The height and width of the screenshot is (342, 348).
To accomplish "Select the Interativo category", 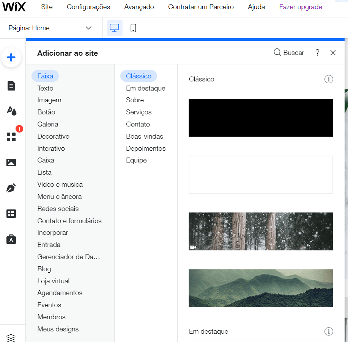I will [x=51, y=148].
